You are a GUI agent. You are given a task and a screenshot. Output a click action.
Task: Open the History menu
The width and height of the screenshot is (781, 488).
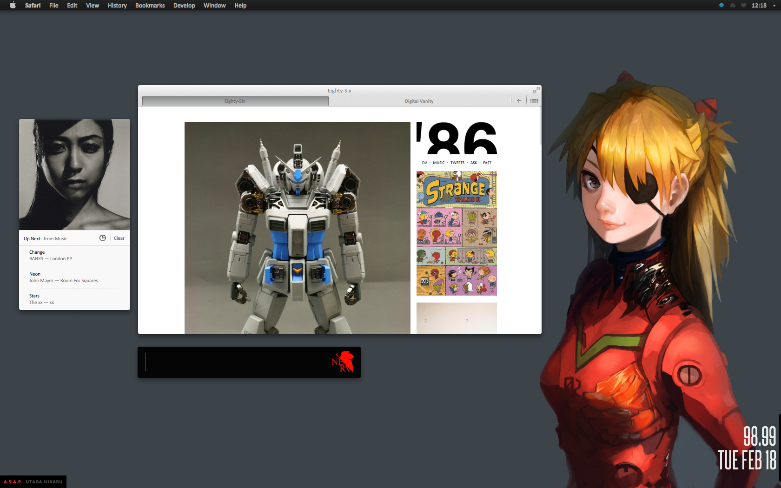click(117, 5)
